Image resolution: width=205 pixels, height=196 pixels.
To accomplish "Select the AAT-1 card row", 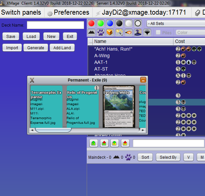I will pos(147,62).
